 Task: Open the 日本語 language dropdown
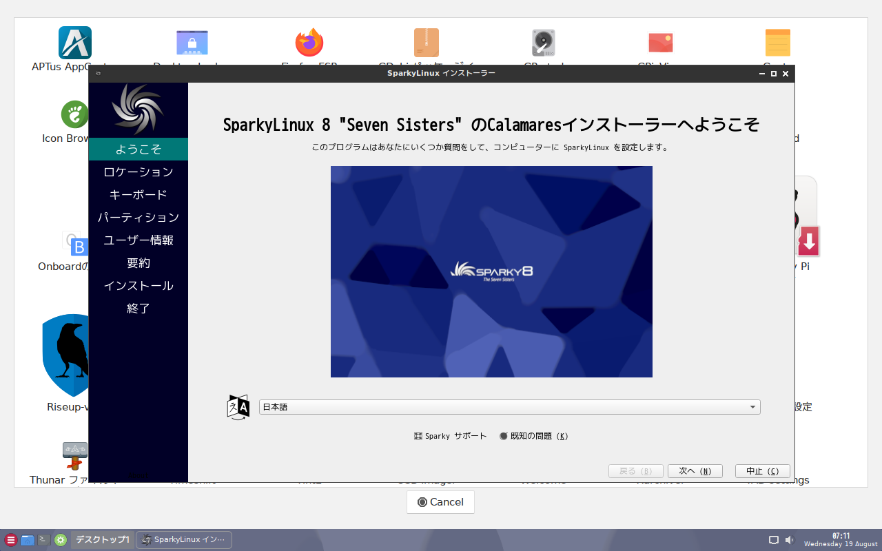(x=510, y=407)
